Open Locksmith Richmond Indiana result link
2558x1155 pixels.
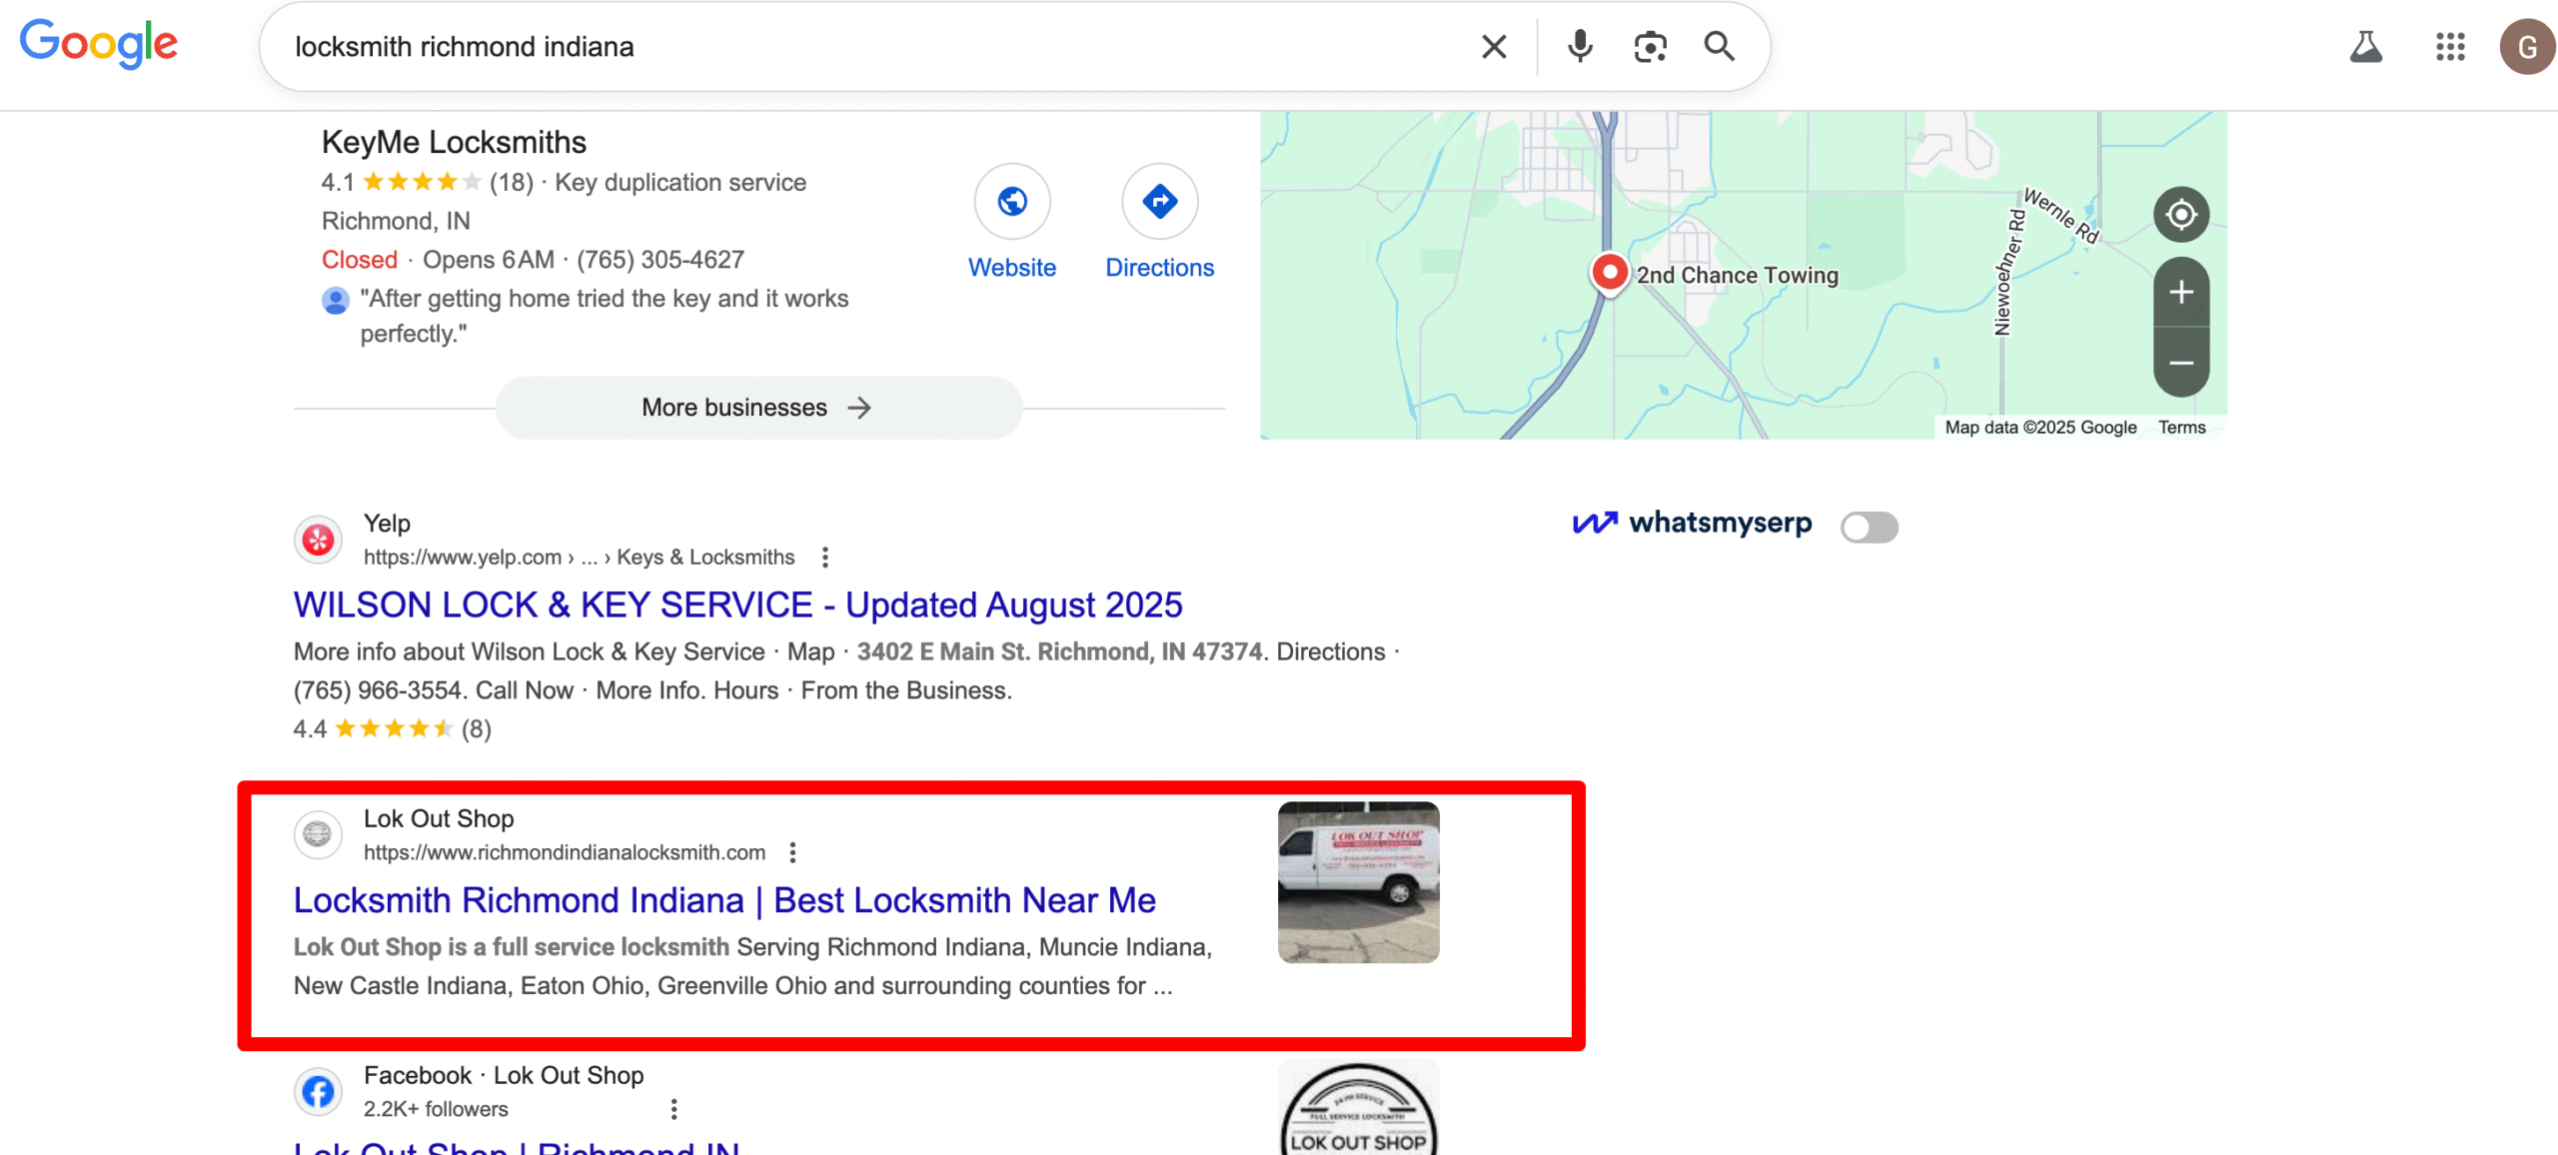click(724, 900)
